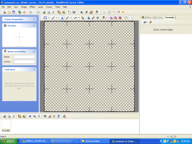Click the Paste brush icon in top toolbar
Image resolution: width=192 pixels, height=144 pixels.
point(53,12)
